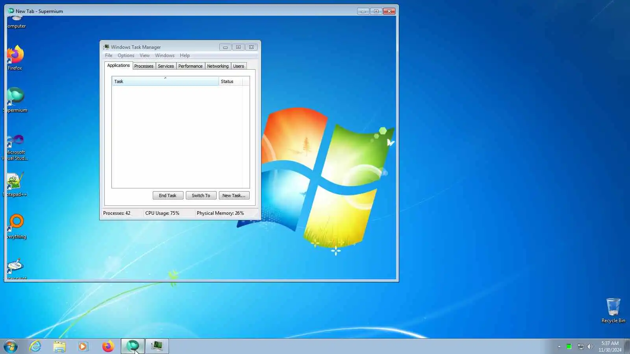Screen dimensions: 630x354
Task: Click the End Task button
Action: pyautogui.click(x=168, y=195)
